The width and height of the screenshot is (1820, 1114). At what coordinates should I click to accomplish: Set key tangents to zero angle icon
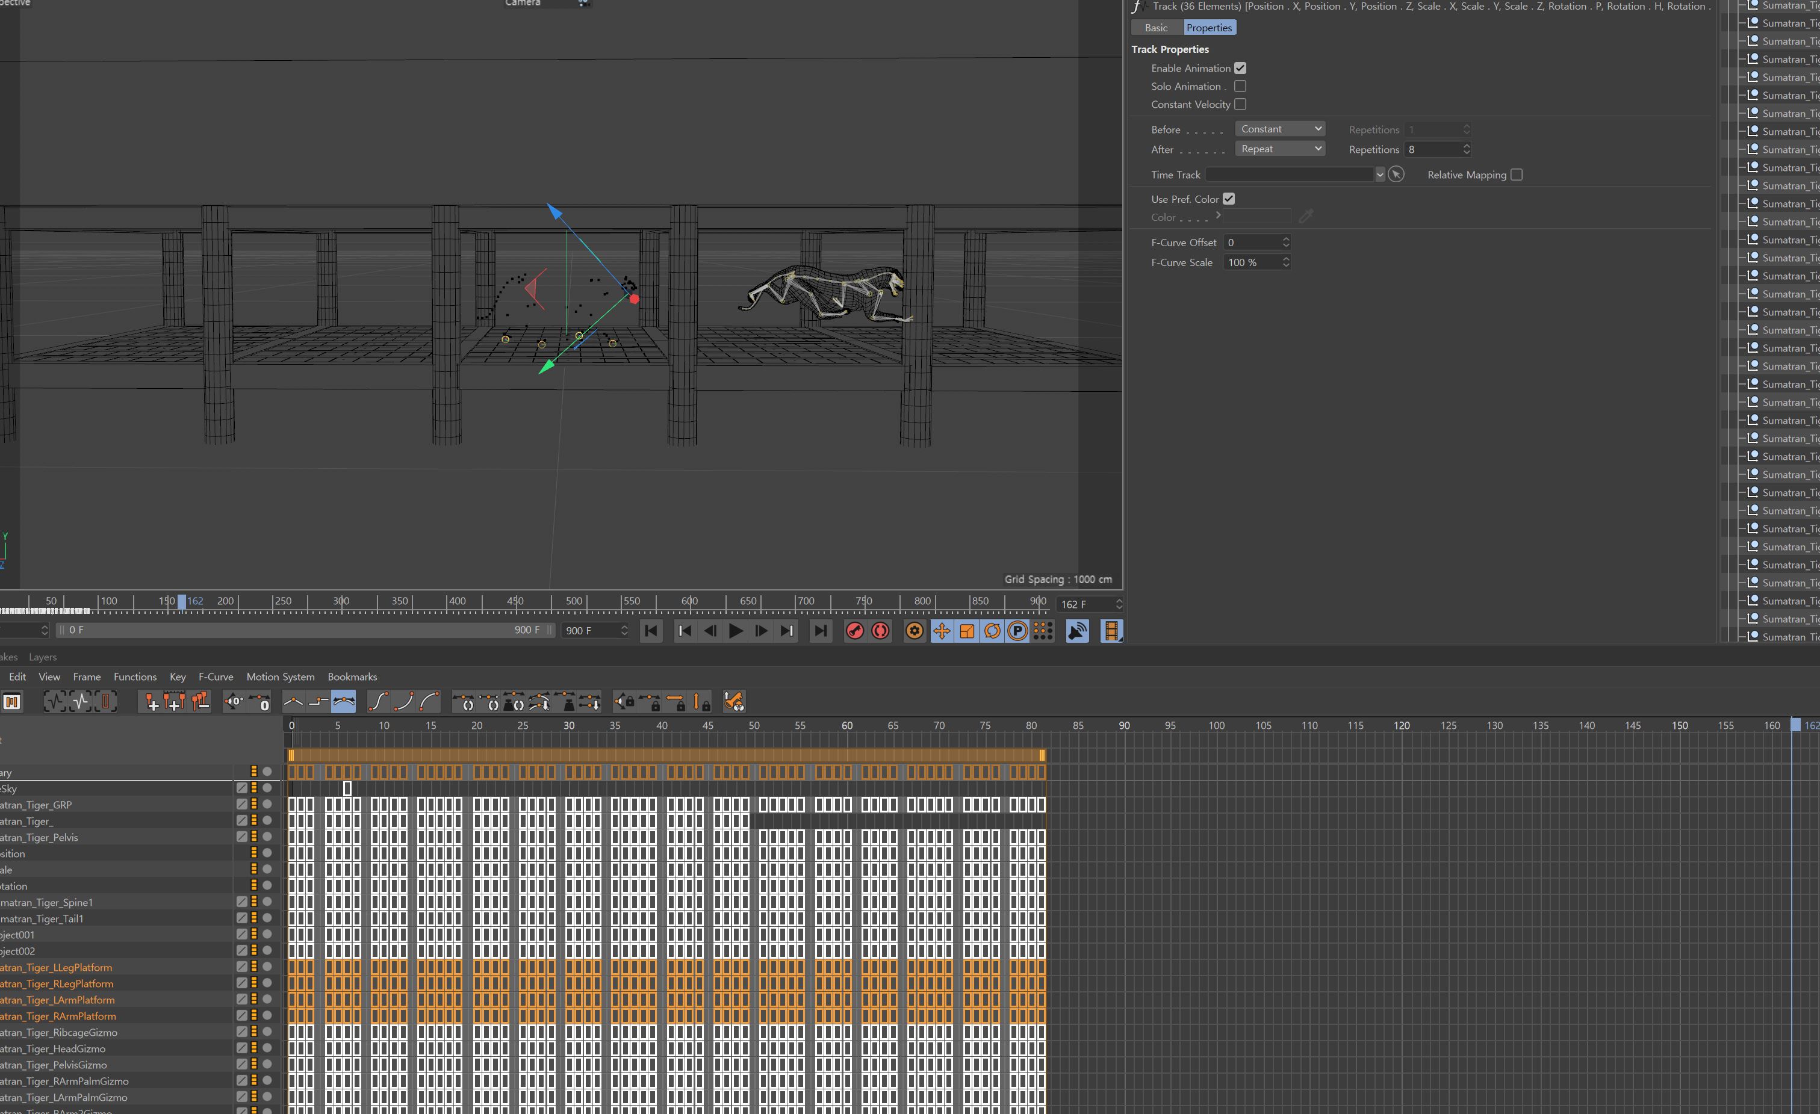[234, 701]
